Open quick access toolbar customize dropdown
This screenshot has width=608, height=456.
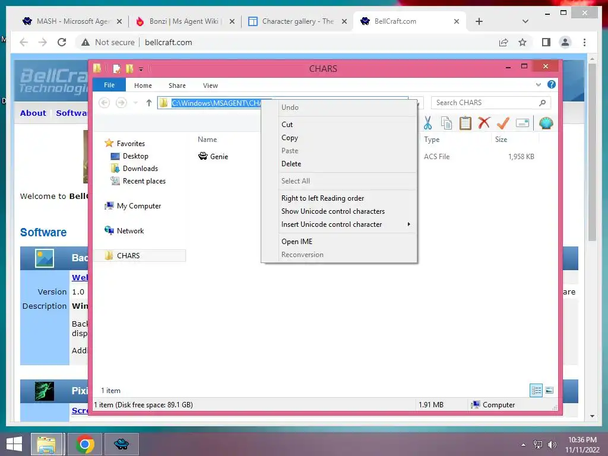point(141,69)
